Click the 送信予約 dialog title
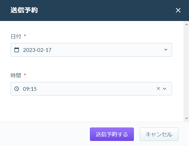 24,10
